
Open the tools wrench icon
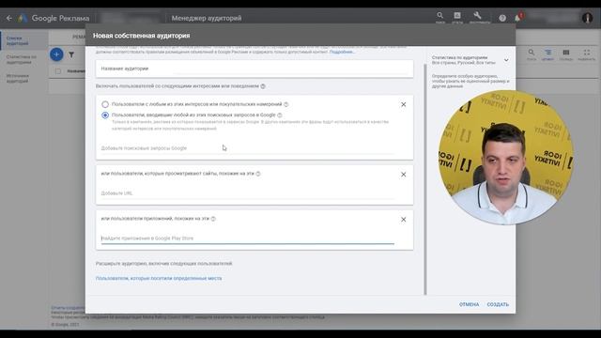pyautogui.click(x=477, y=16)
